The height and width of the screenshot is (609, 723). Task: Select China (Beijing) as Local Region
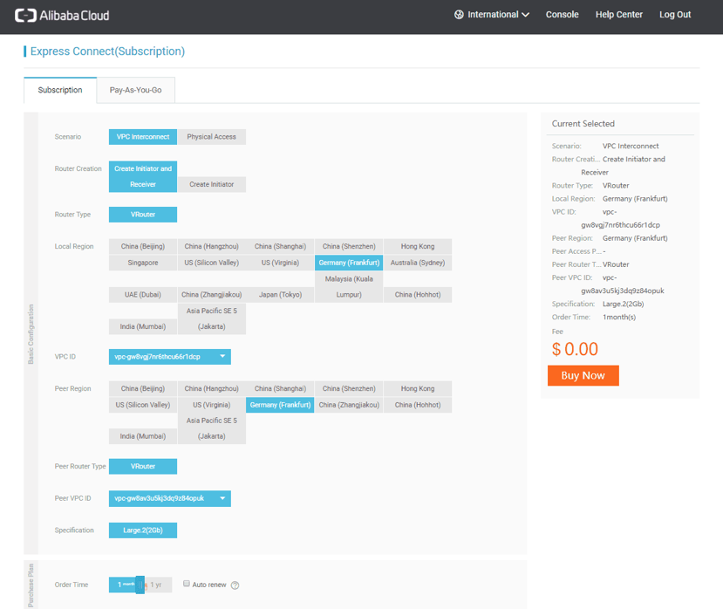pyautogui.click(x=143, y=246)
